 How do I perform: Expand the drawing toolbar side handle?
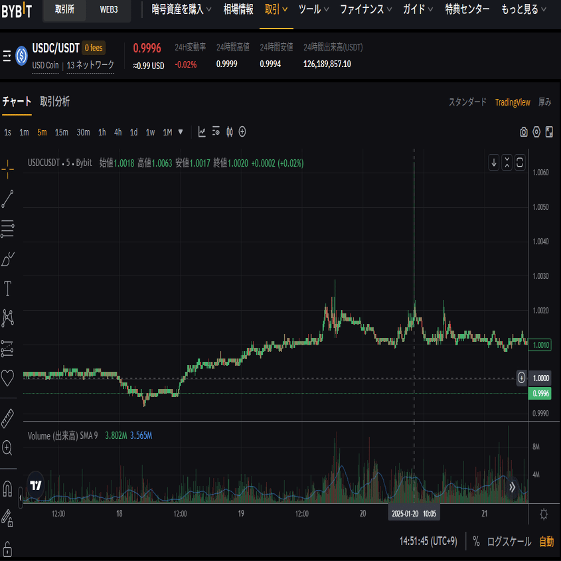click(x=21, y=498)
